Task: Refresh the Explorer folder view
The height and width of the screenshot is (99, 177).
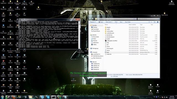Action: 136,19
